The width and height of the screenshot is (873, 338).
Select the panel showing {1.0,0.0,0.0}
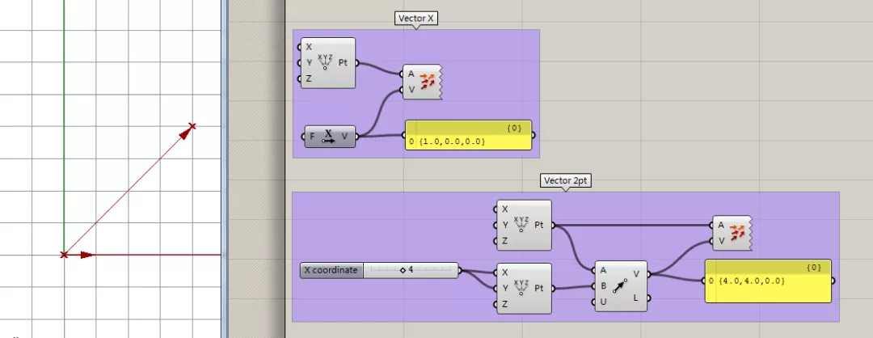(x=468, y=135)
